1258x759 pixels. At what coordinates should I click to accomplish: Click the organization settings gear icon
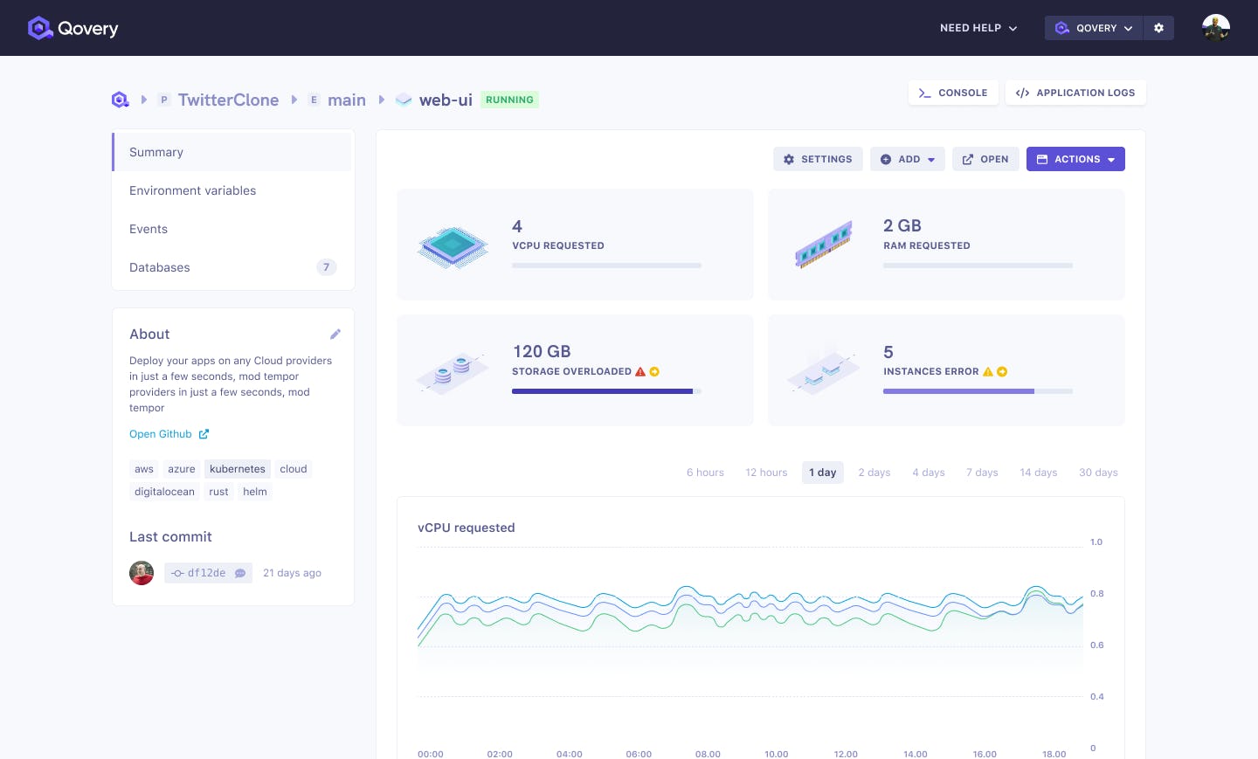[1158, 28]
